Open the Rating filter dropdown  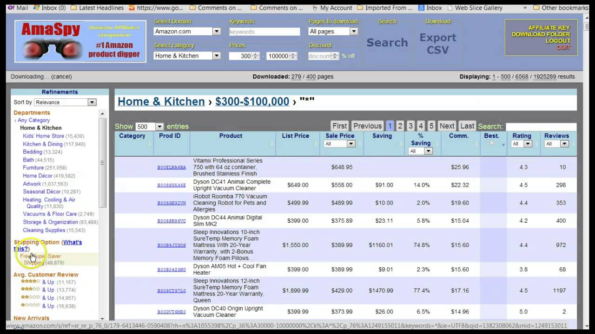pos(522,144)
